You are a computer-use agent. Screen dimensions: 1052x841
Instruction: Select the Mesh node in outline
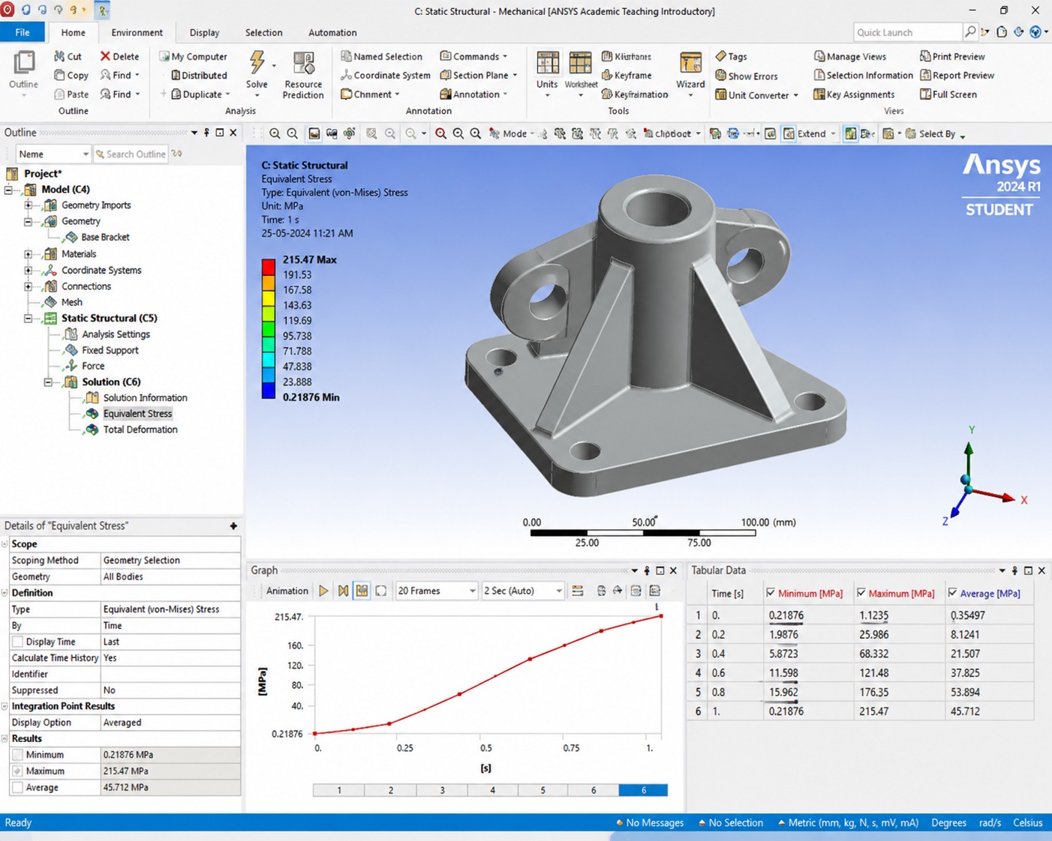pyautogui.click(x=72, y=302)
